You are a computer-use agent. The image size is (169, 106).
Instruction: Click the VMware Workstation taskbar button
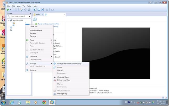52,102
